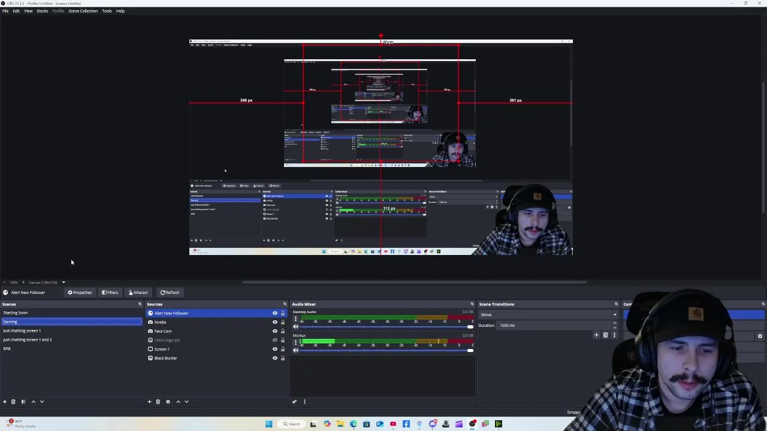
Task: Pop out the Scene Transitions dock
Action: pos(616,304)
